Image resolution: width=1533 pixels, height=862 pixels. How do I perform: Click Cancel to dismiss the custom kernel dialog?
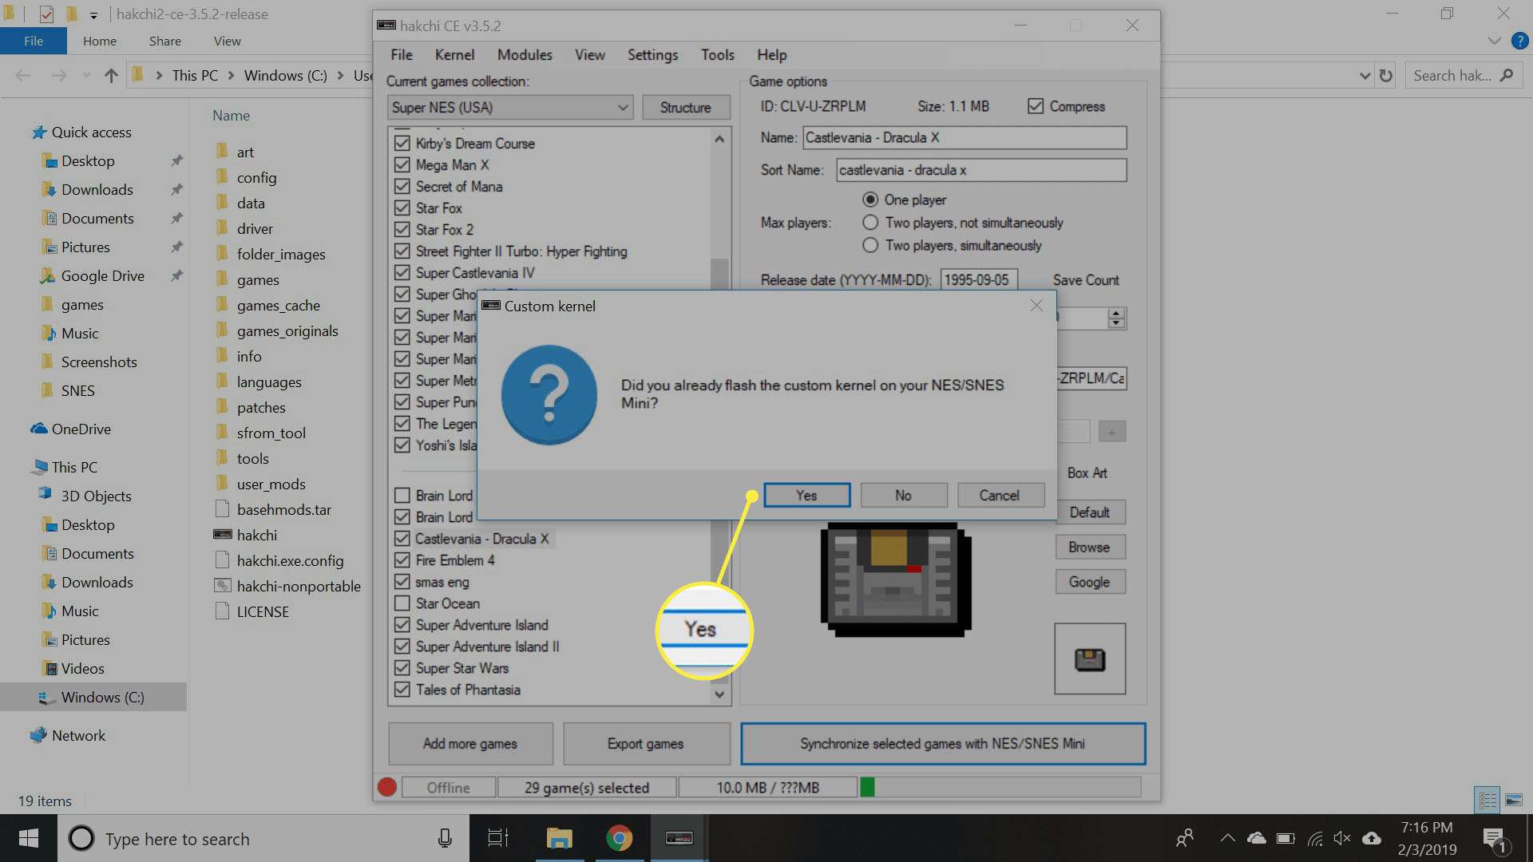999,495
